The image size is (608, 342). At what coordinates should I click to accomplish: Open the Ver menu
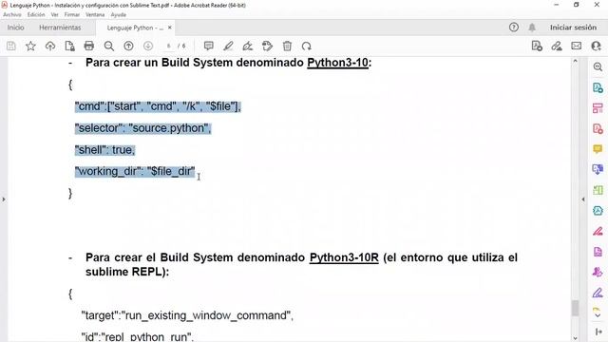click(55, 15)
